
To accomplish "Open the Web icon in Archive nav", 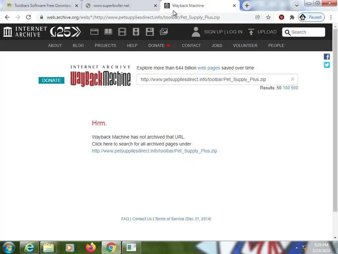I will [x=94, y=32].
